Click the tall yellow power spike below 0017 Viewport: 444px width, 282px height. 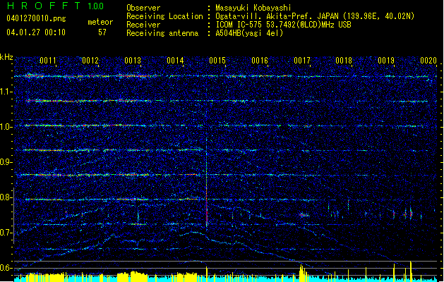[302, 272]
